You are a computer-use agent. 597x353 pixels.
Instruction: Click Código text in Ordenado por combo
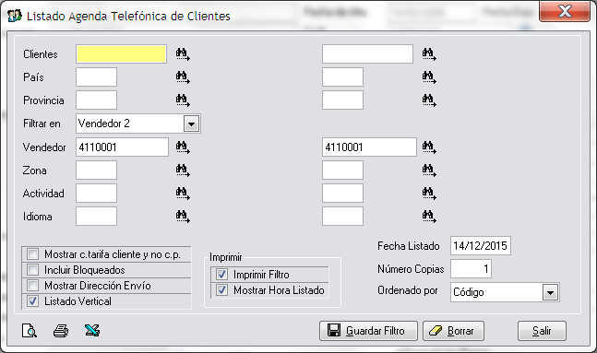pos(469,292)
